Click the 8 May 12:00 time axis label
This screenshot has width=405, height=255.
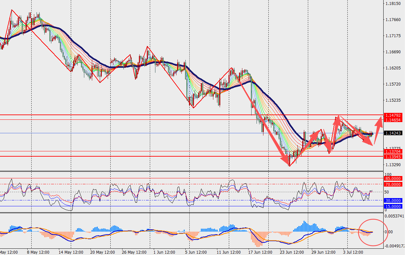38,252
